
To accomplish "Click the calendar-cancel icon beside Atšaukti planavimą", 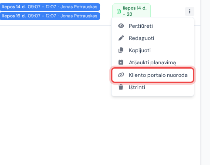I will click(x=121, y=63).
